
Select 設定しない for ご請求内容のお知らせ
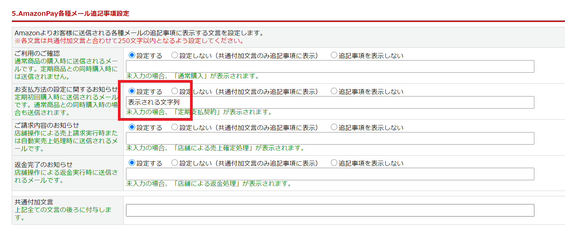click(175, 127)
